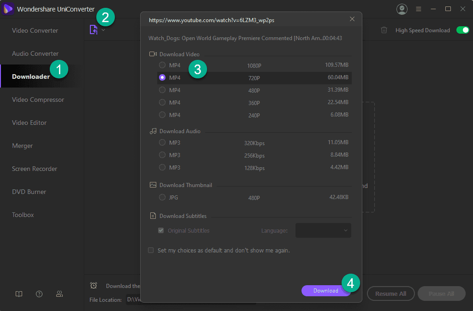This screenshot has width=473, height=311.
Task: Toggle the High Speed Download switch
Action: 462,30
